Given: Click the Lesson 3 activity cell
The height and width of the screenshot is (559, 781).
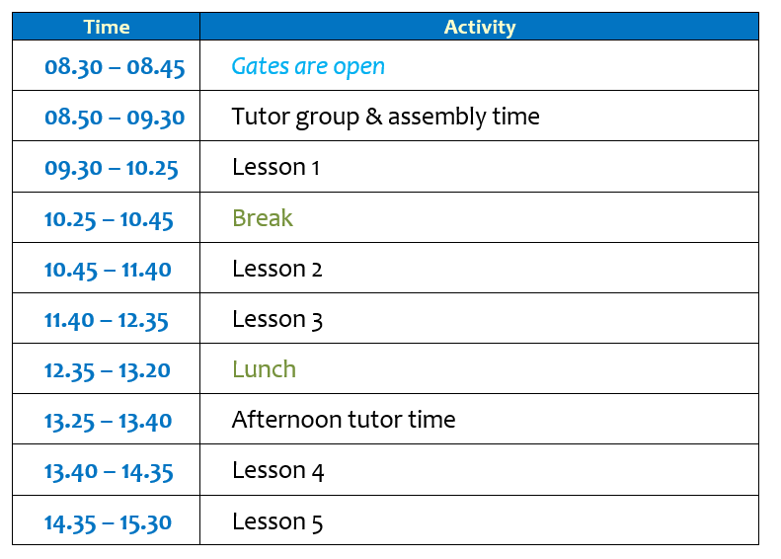Looking at the screenshot, I should tap(277, 319).
